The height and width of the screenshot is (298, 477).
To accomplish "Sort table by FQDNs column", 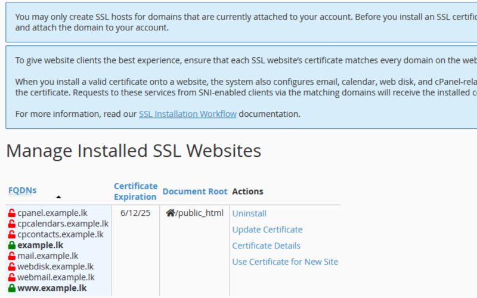I will tap(22, 190).
